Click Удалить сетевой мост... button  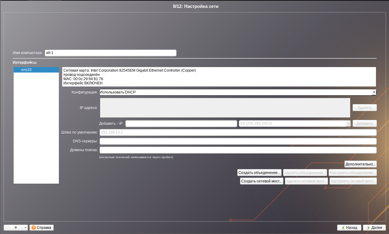(306, 181)
